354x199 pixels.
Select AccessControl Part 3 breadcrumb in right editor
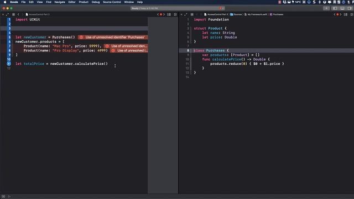[216, 14]
